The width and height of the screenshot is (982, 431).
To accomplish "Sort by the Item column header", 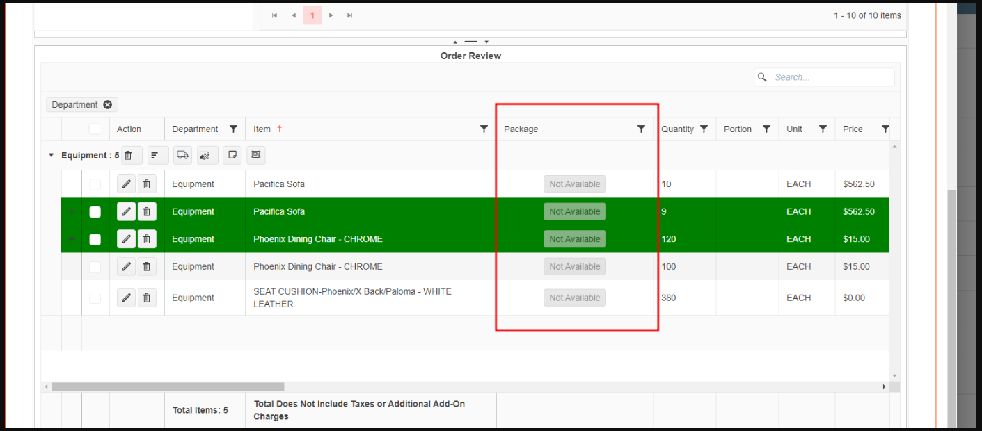I will tap(262, 129).
